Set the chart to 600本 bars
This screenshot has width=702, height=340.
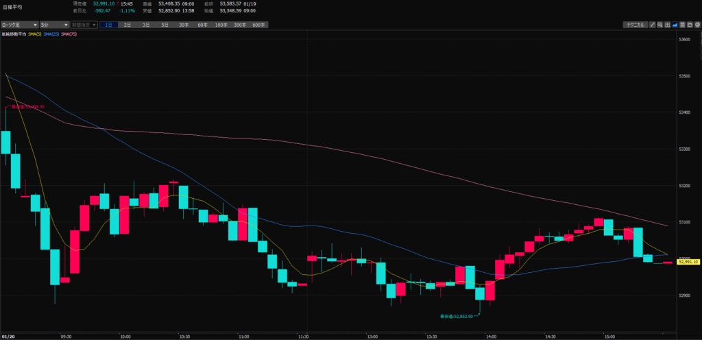[x=258, y=25]
